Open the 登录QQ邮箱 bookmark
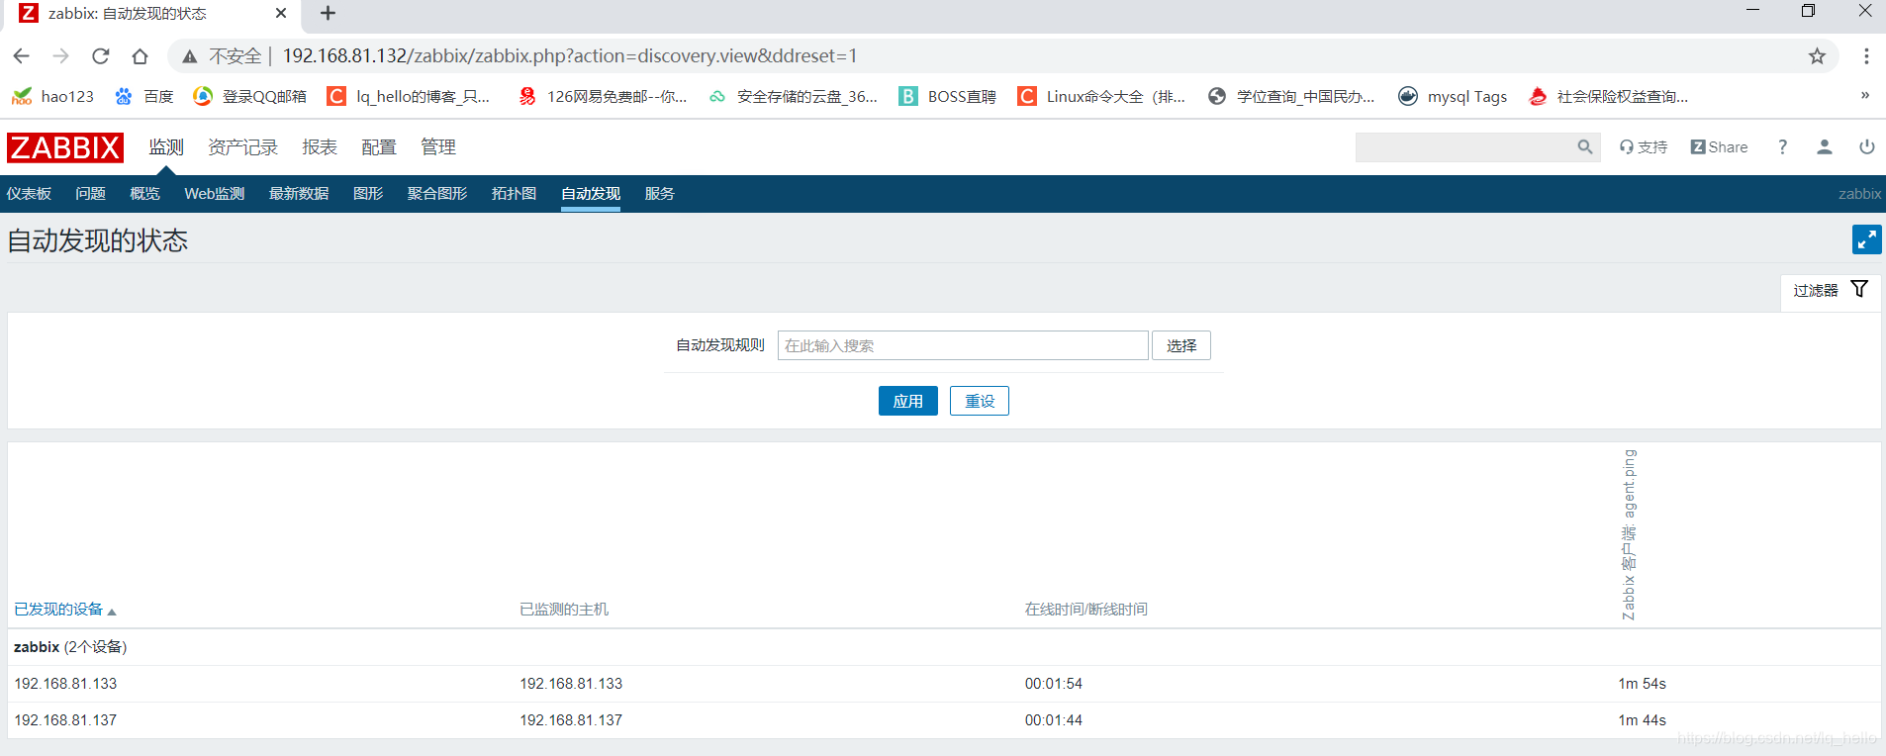 coord(249,96)
